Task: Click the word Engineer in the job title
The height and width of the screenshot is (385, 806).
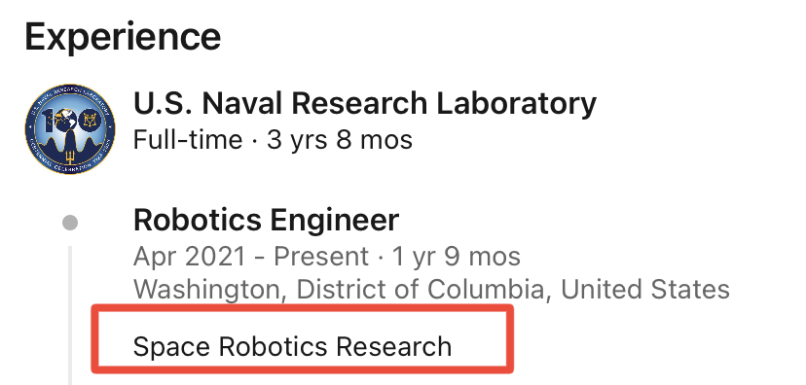Action: coord(334,221)
